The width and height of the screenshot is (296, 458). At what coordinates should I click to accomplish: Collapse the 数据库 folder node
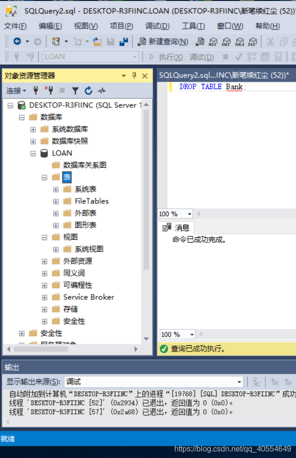22,117
